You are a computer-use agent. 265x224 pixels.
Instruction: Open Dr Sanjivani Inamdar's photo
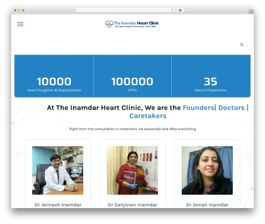tap(132, 171)
